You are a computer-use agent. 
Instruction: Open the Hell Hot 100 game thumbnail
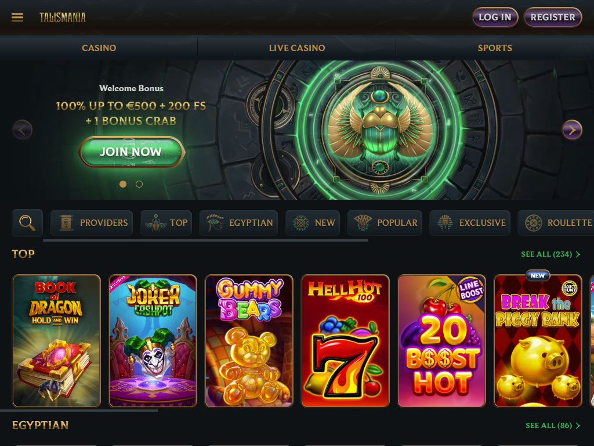(x=345, y=341)
